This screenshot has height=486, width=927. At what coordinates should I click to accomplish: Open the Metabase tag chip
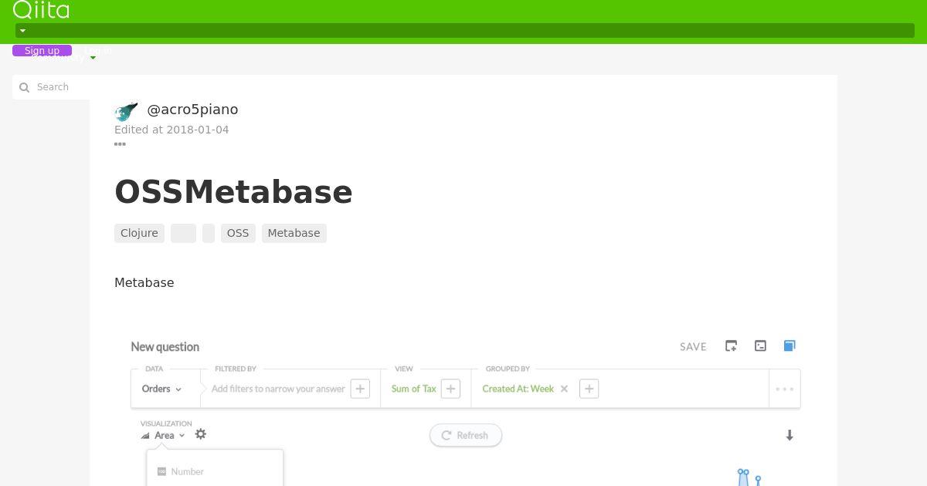(x=294, y=233)
